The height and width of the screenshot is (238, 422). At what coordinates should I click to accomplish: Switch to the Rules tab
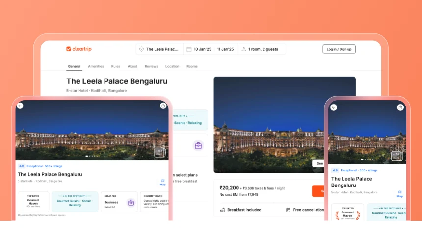tap(116, 66)
